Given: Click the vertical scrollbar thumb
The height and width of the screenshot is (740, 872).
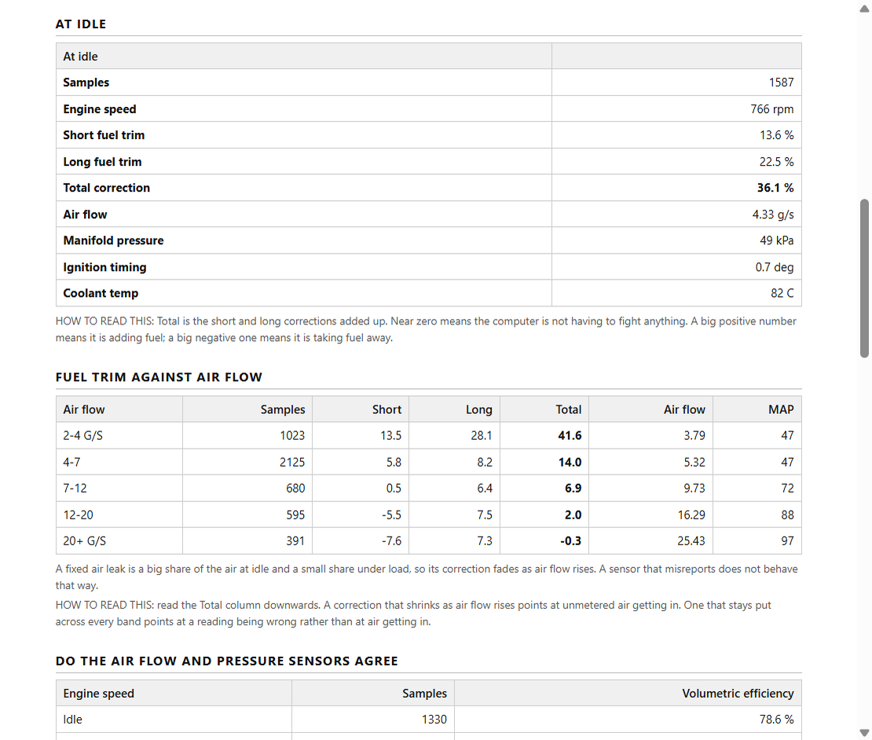Looking at the screenshot, I should click(x=864, y=278).
